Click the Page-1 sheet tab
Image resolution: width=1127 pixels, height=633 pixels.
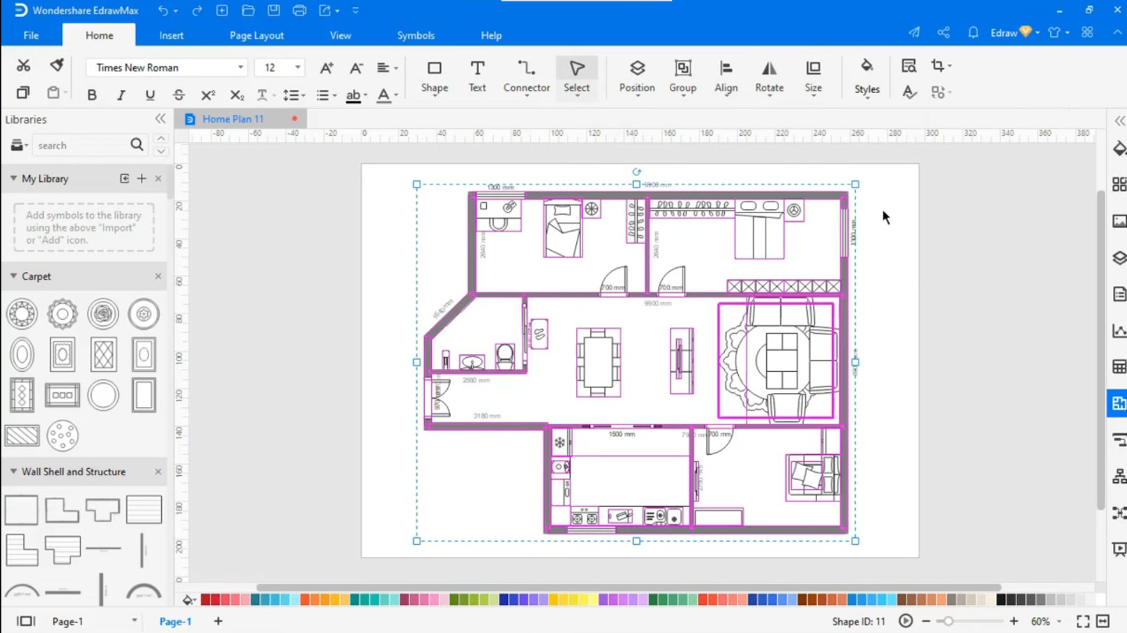pyautogui.click(x=175, y=621)
